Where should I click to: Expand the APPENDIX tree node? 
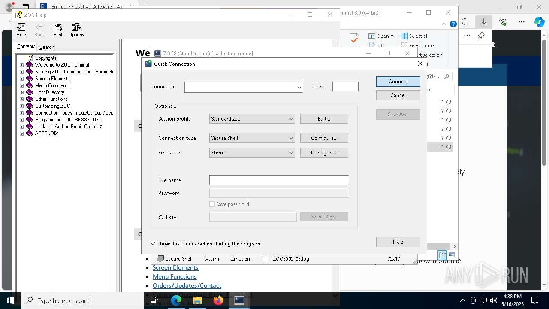click(x=21, y=133)
